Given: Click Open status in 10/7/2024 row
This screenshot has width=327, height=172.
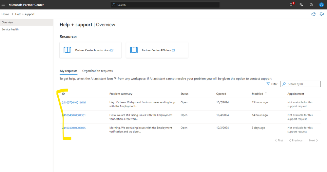Looking at the screenshot, I should 184,102.
